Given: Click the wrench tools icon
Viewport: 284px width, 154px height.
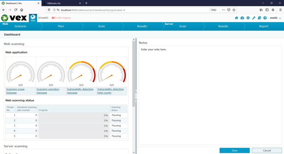Looking at the screenshot, I should (x=254, y=18).
